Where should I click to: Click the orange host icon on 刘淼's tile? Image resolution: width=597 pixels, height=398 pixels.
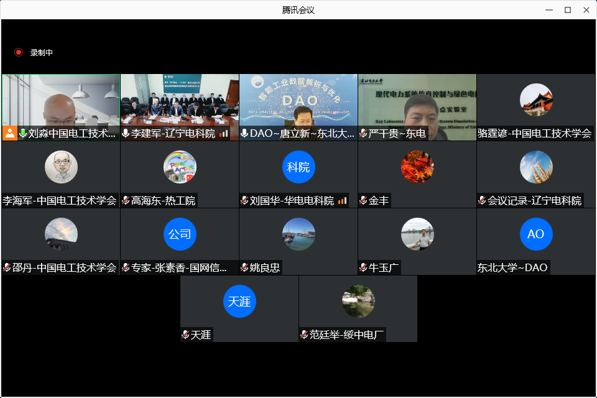tap(9, 133)
